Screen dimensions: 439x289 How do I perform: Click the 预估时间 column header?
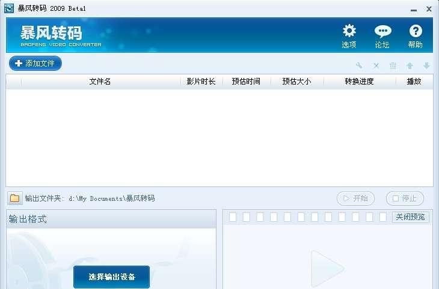pyautogui.click(x=247, y=82)
